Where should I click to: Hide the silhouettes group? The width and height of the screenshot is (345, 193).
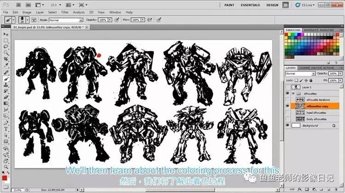287,94
